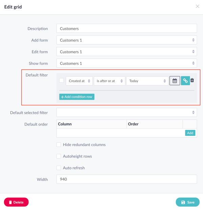
Task: Open the calendar date picker icon
Action: click(175, 80)
